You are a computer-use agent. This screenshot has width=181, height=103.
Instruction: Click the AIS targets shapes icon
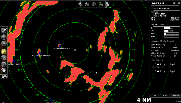101,4
